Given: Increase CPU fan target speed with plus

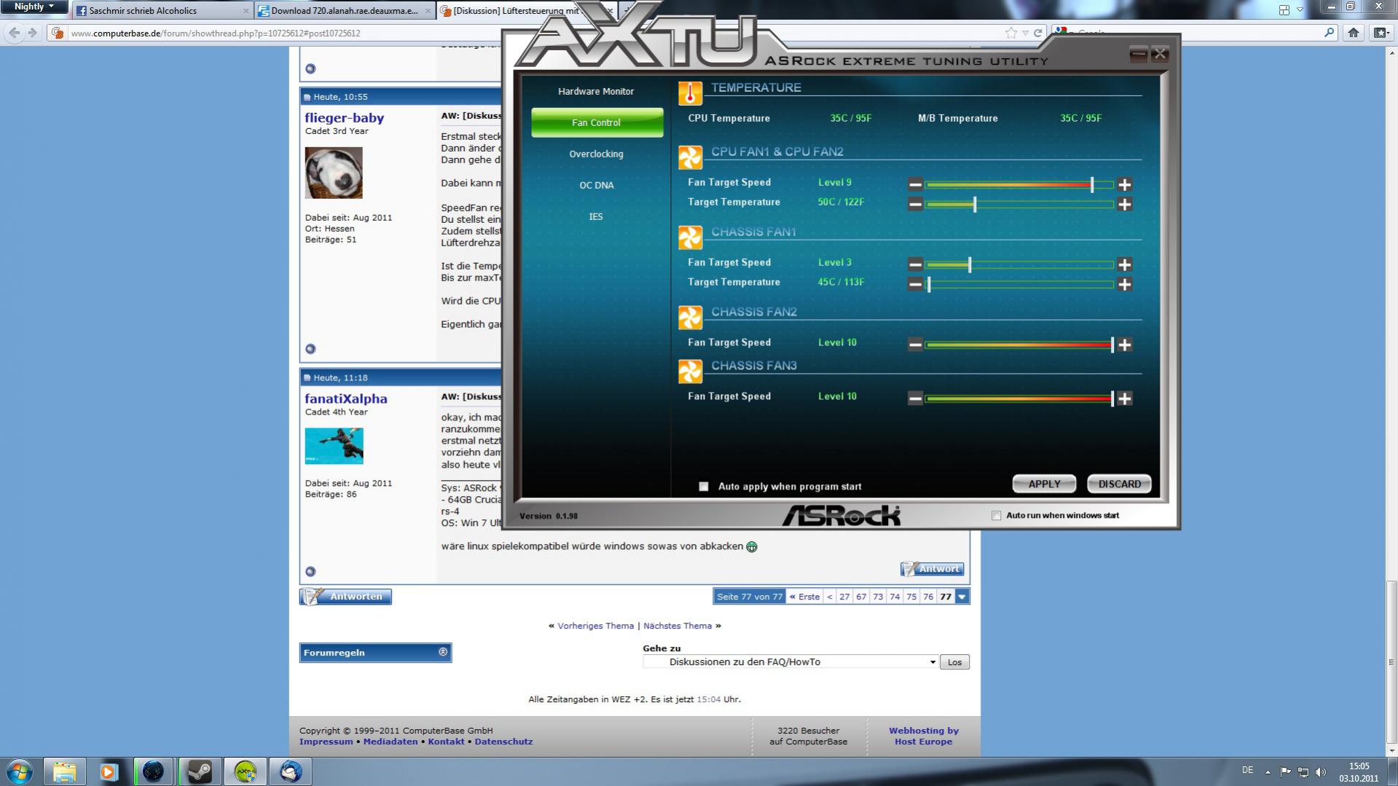Looking at the screenshot, I should (1124, 184).
